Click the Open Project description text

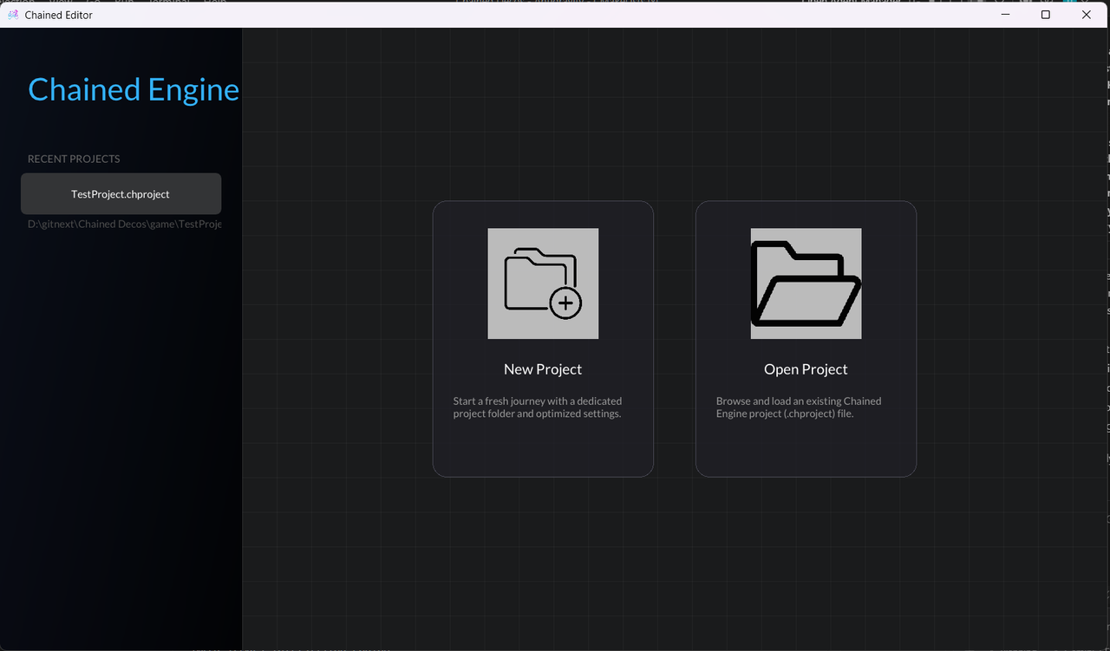click(x=799, y=407)
